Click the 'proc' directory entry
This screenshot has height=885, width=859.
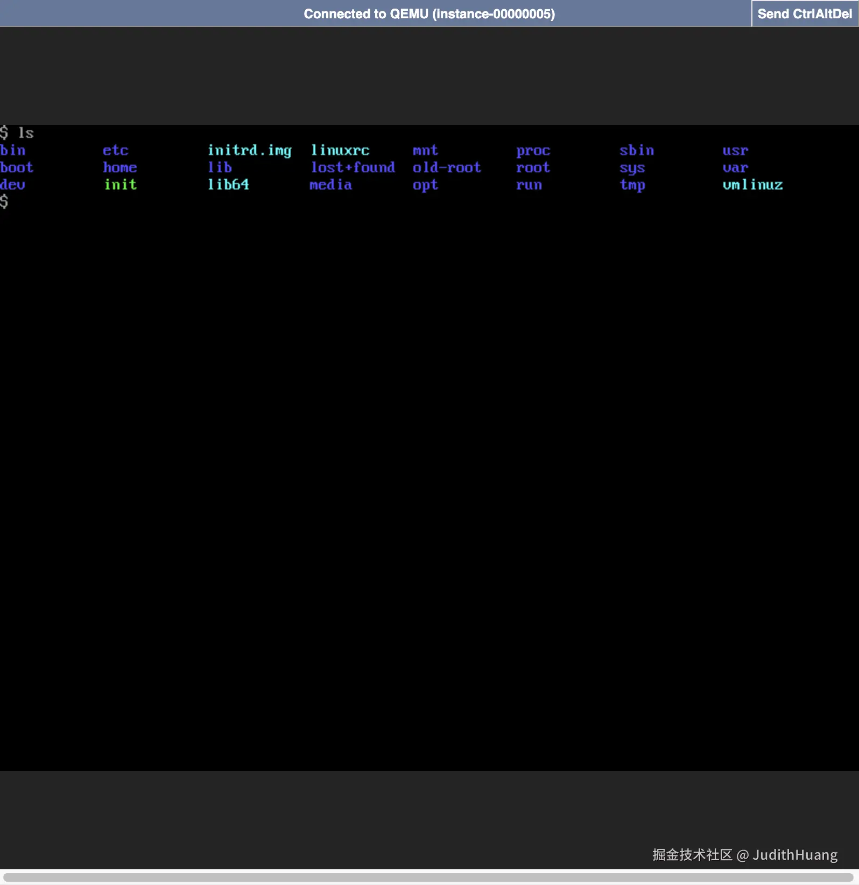(533, 151)
